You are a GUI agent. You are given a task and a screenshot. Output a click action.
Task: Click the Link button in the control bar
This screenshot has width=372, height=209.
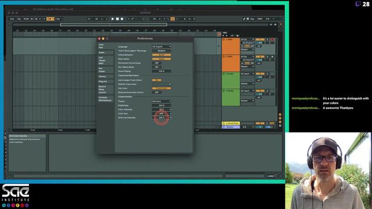point(12,19)
